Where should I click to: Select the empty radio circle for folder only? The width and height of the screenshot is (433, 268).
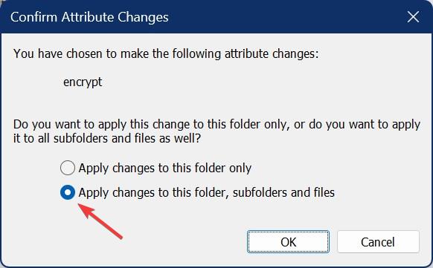click(x=68, y=168)
